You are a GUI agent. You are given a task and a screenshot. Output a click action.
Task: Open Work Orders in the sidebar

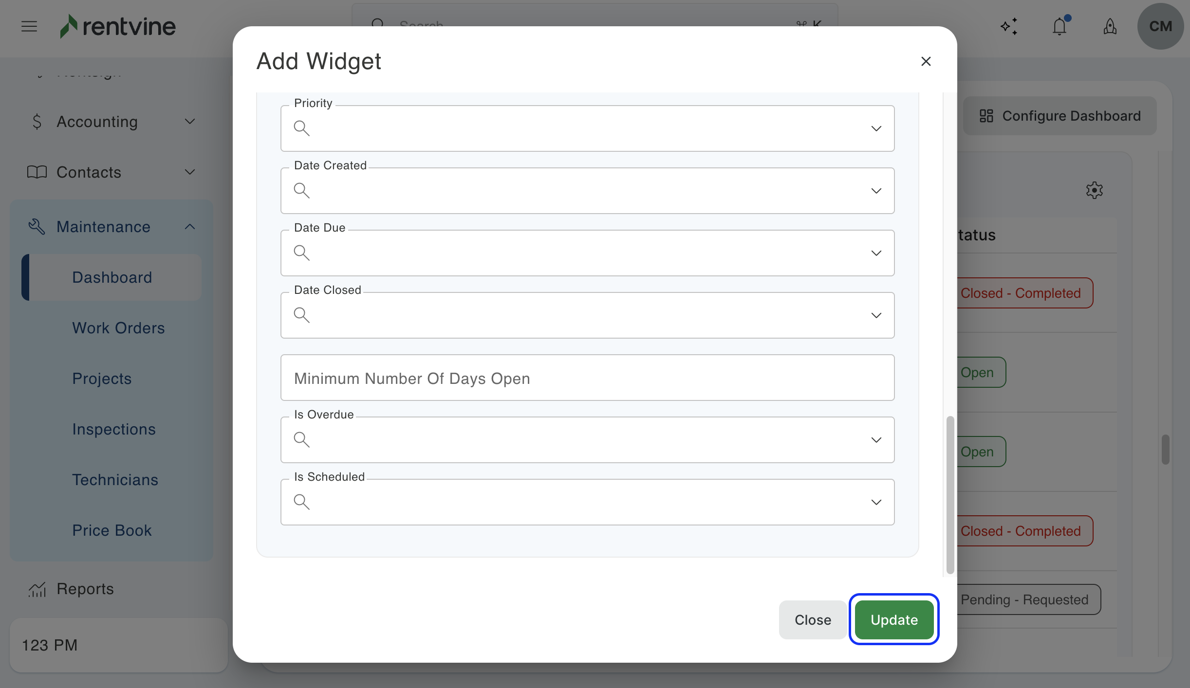[118, 328]
